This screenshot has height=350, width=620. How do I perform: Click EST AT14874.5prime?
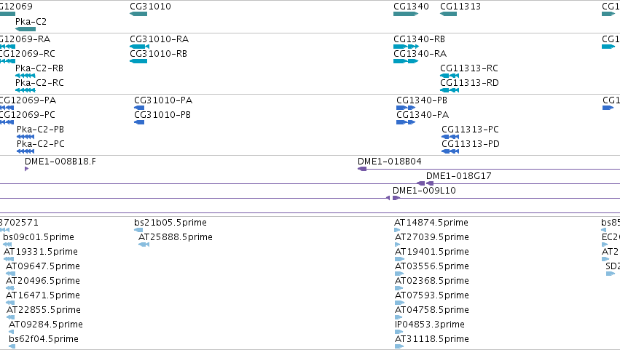point(431,223)
